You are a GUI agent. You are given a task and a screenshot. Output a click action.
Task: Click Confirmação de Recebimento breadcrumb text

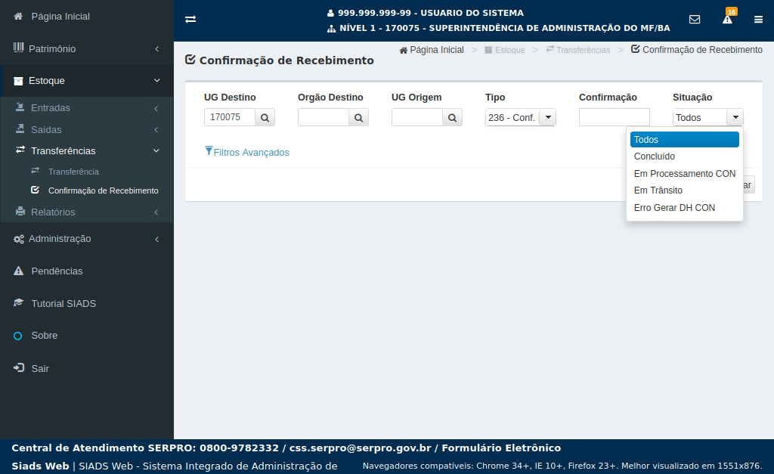pos(702,50)
